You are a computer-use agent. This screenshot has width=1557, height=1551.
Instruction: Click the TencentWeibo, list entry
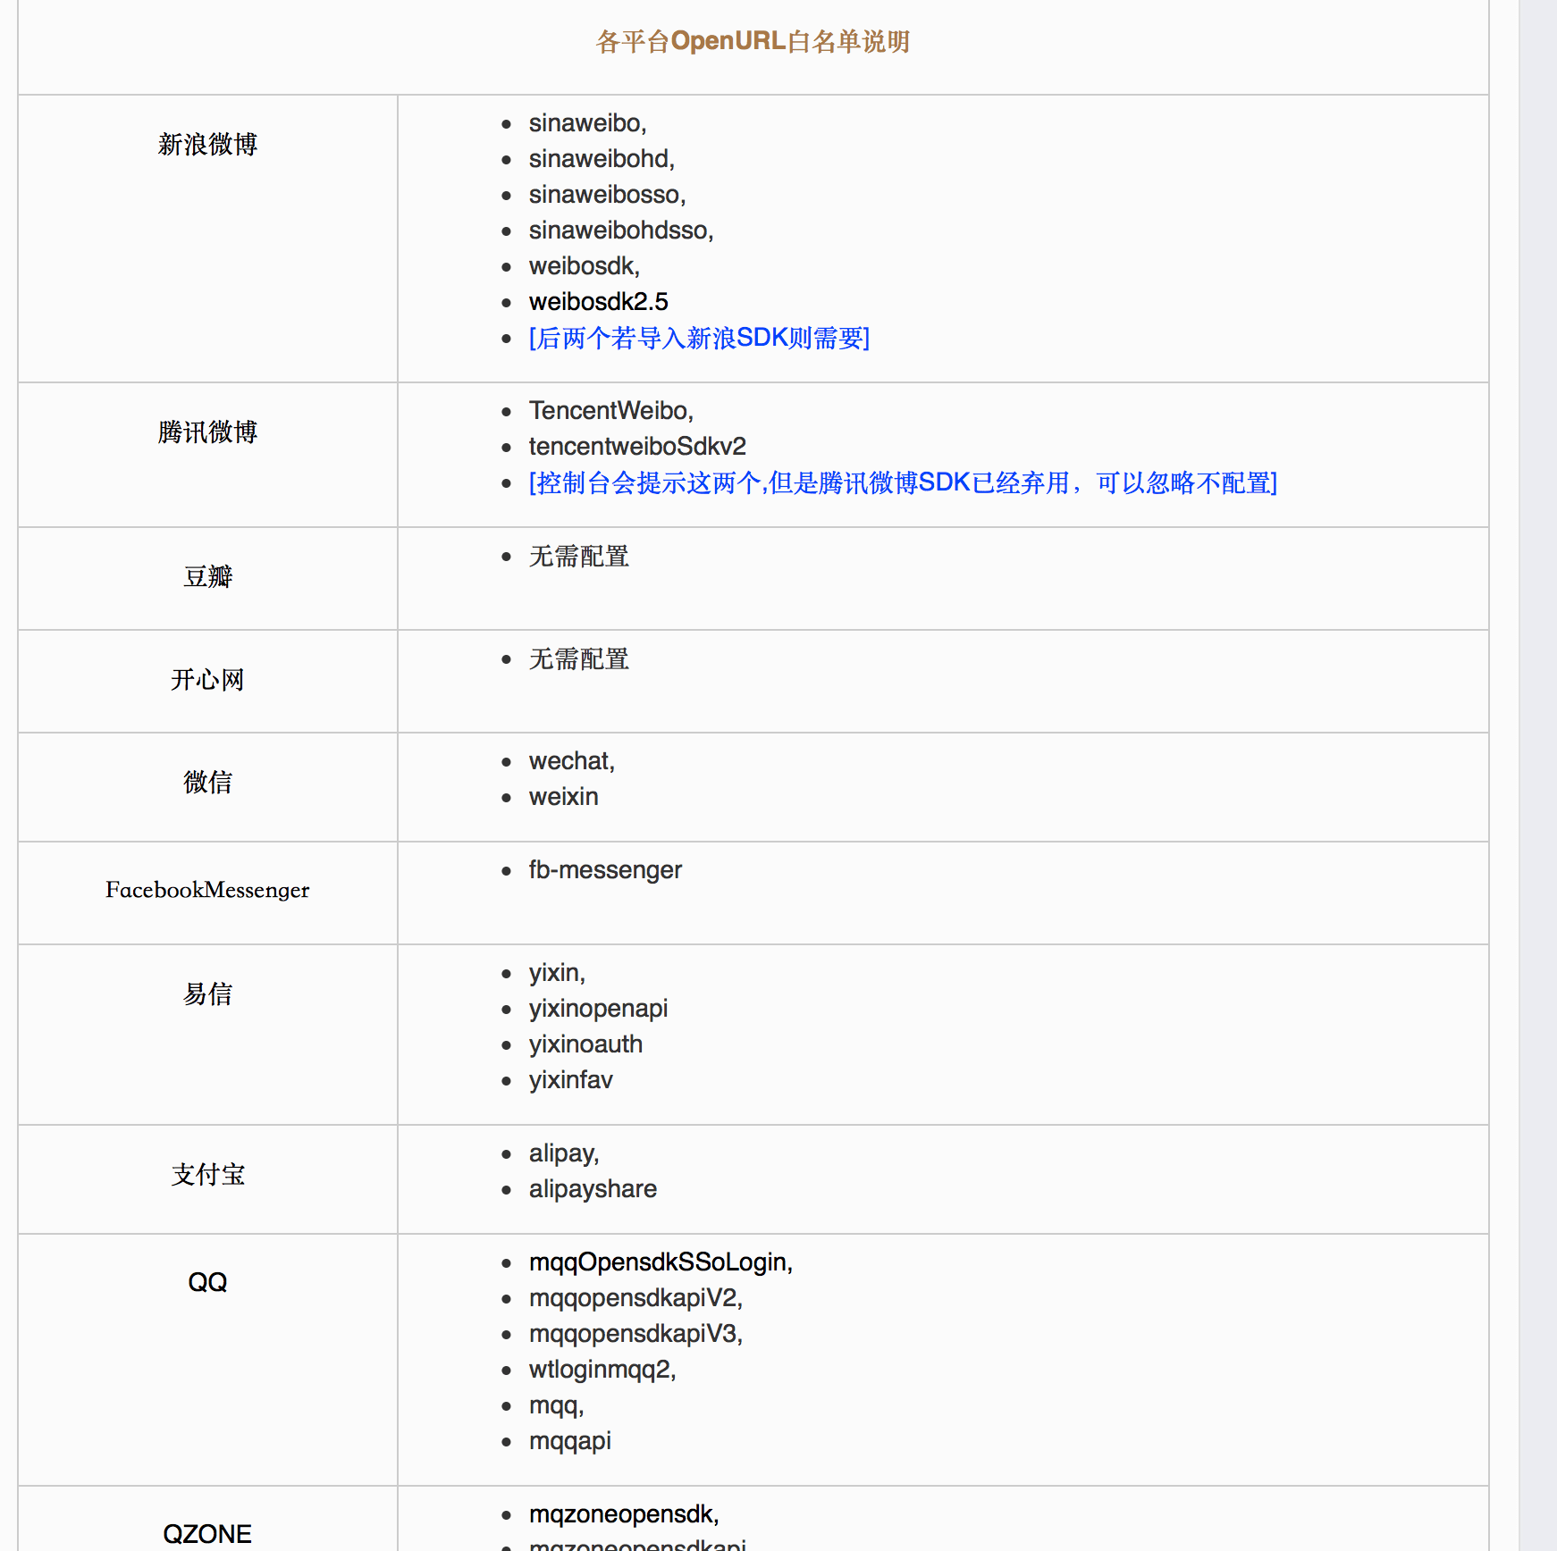(610, 410)
